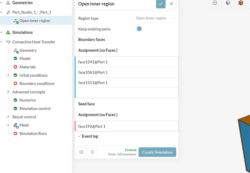Click the wireframe cube view icon
Image resolution: width=250 pixels, height=173 pixels.
coord(215,3)
